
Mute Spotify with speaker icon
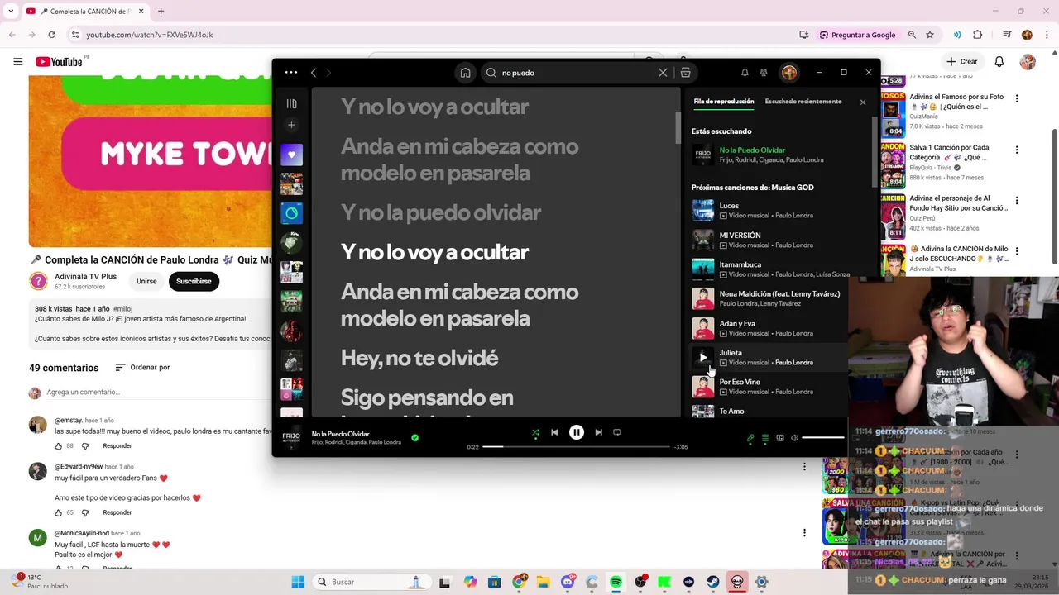tap(794, 438)
